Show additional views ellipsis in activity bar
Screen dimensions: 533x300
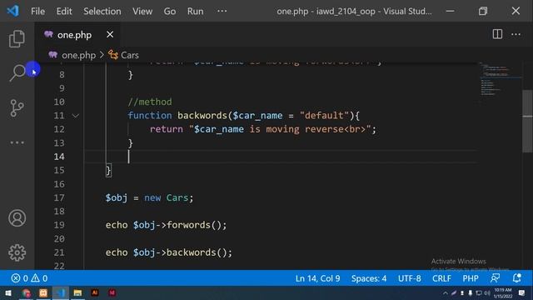click(17, 142)
